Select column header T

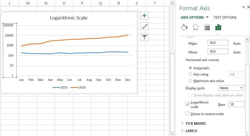click(155, 3)
